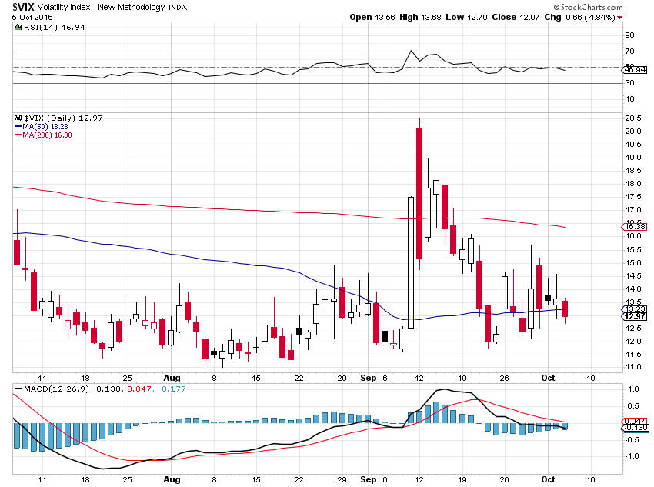
Task: Click the 15.0 label on price axis
Action: (633, 262)
